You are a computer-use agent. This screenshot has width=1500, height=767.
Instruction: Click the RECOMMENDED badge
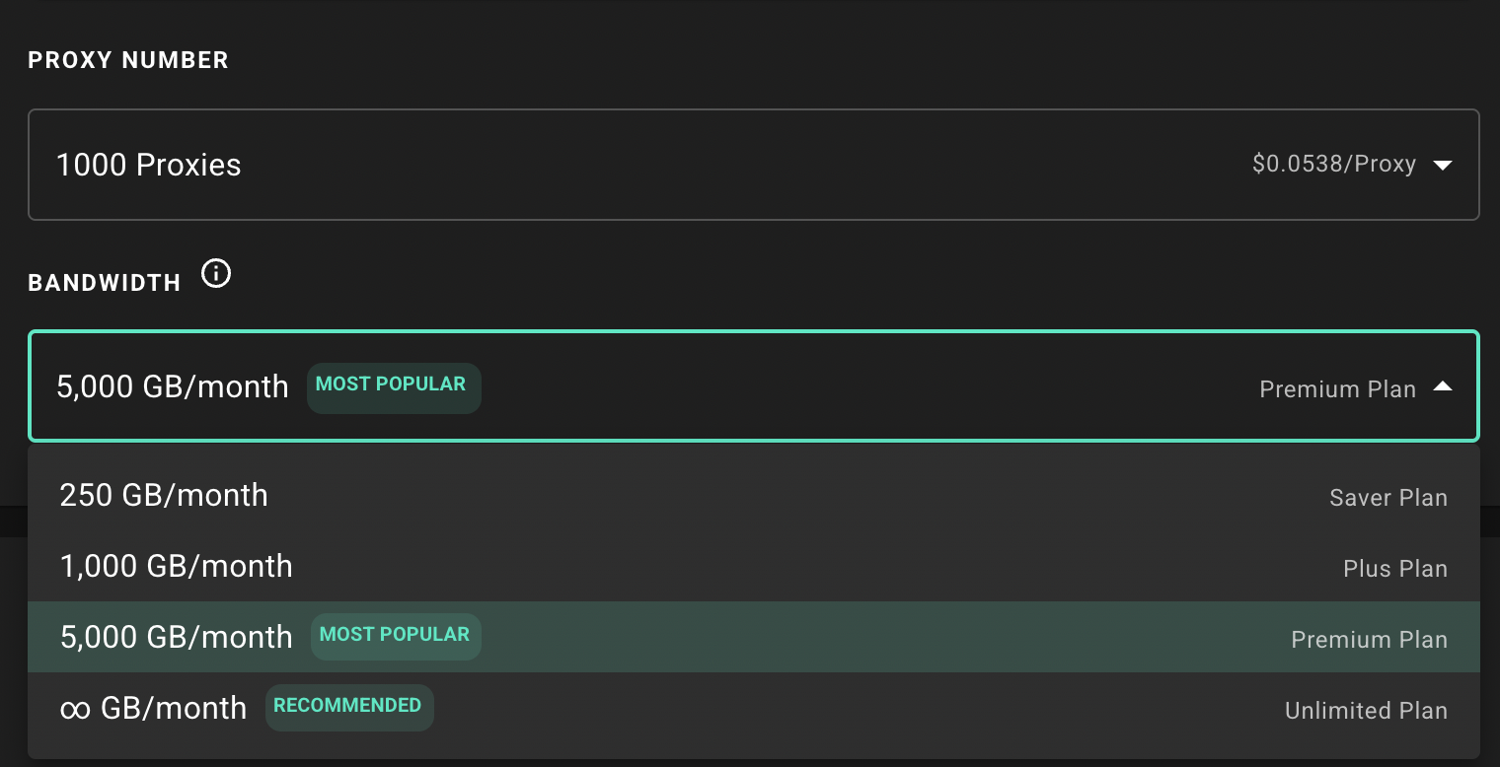click(349, 707)
